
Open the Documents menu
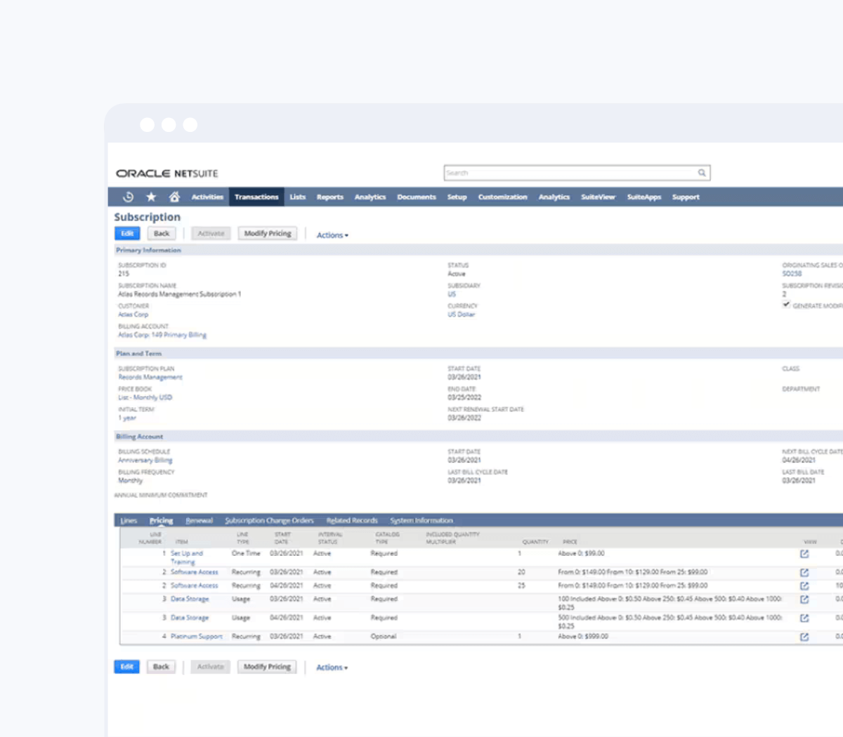[417, 197]
